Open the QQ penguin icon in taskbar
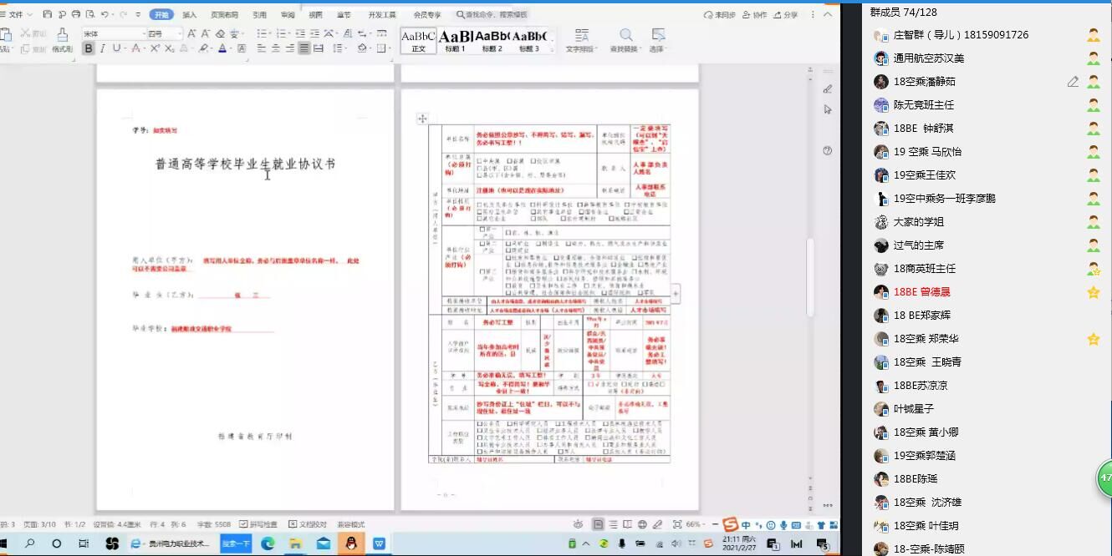The height and width of the screenshot is (556, 1112). pos(351,543)
